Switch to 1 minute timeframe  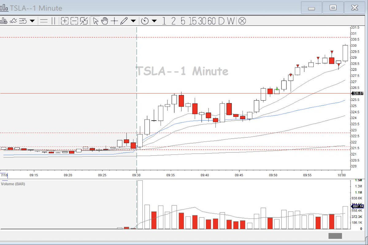coord(164,21)
